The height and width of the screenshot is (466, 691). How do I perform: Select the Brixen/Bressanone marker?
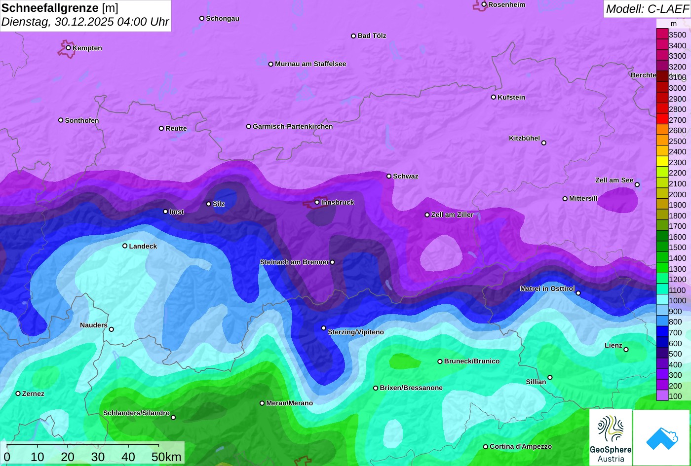[x=375, y=388]
